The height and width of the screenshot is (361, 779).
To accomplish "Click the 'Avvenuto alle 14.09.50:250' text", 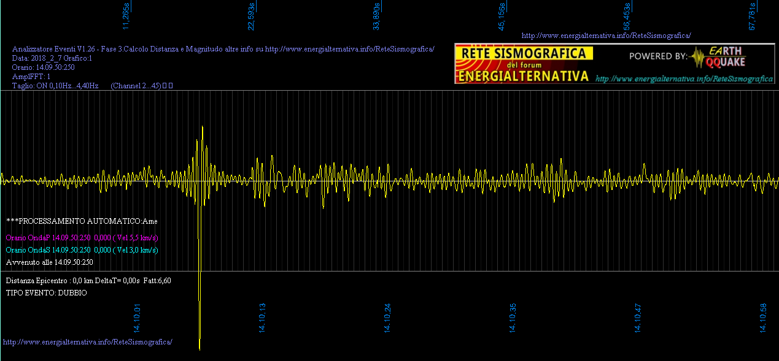I will point(50,262).
